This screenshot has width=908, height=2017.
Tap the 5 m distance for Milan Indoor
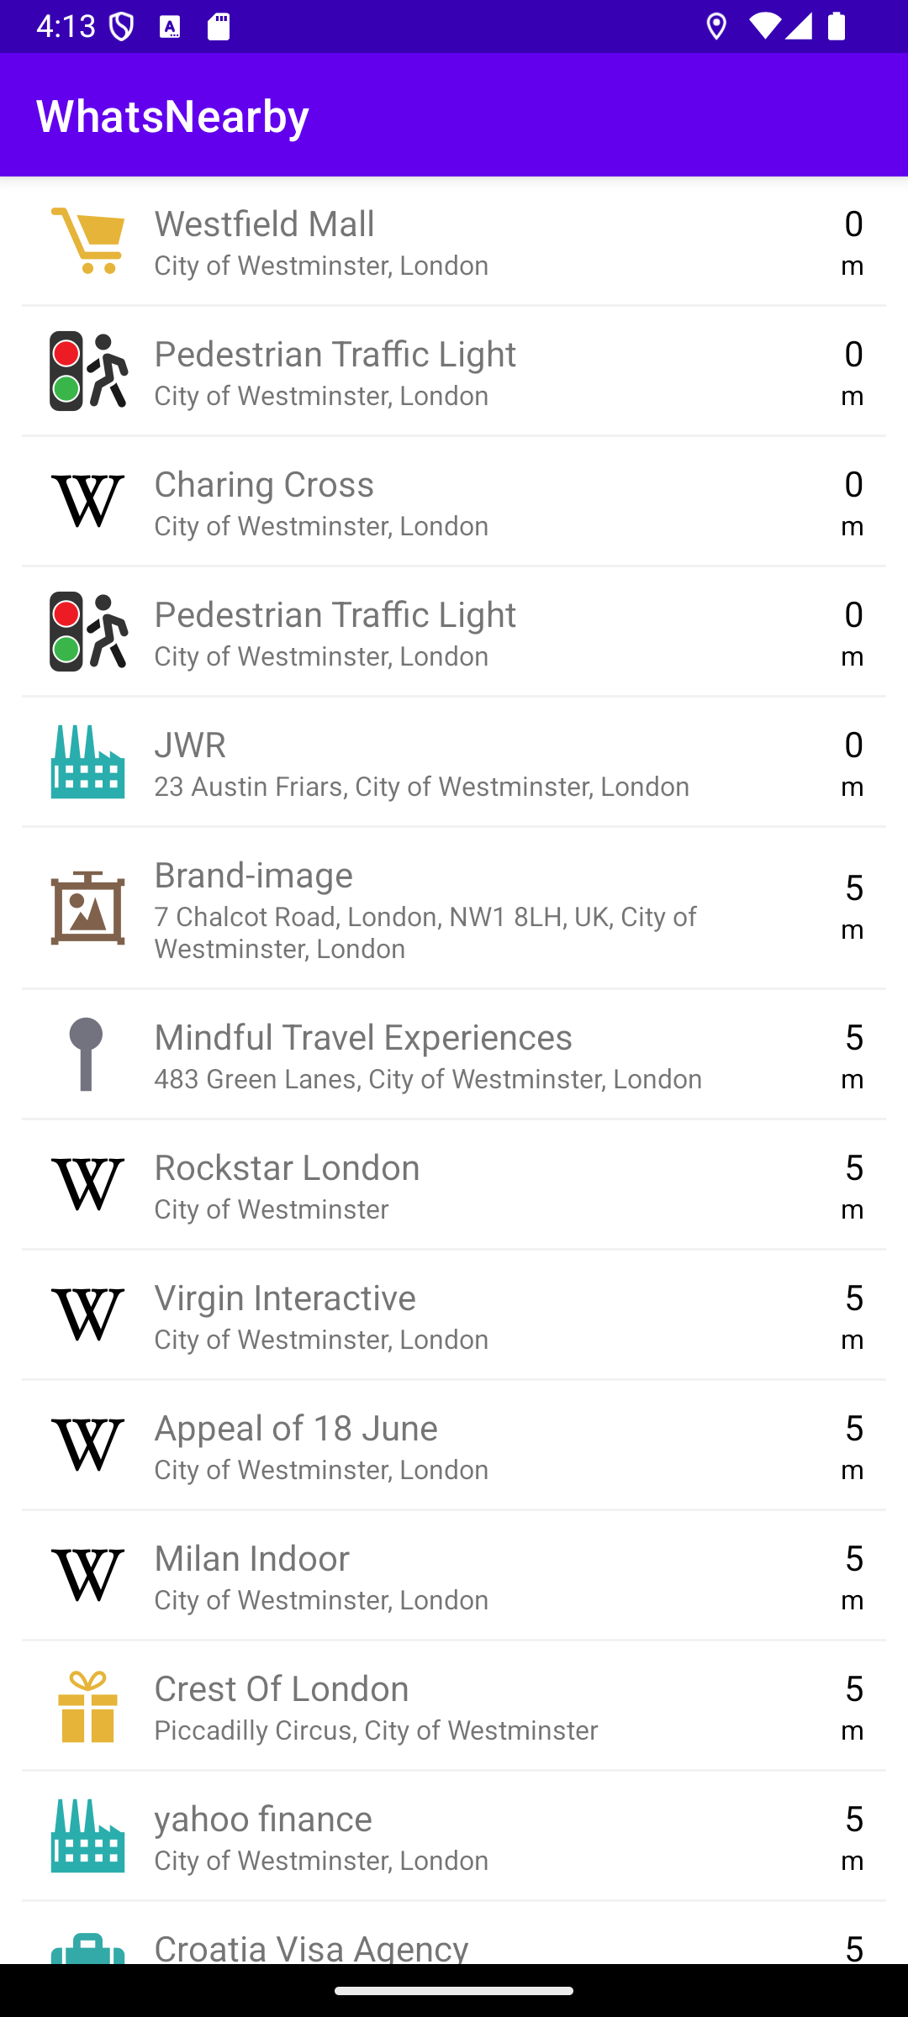click(853, 1577)
